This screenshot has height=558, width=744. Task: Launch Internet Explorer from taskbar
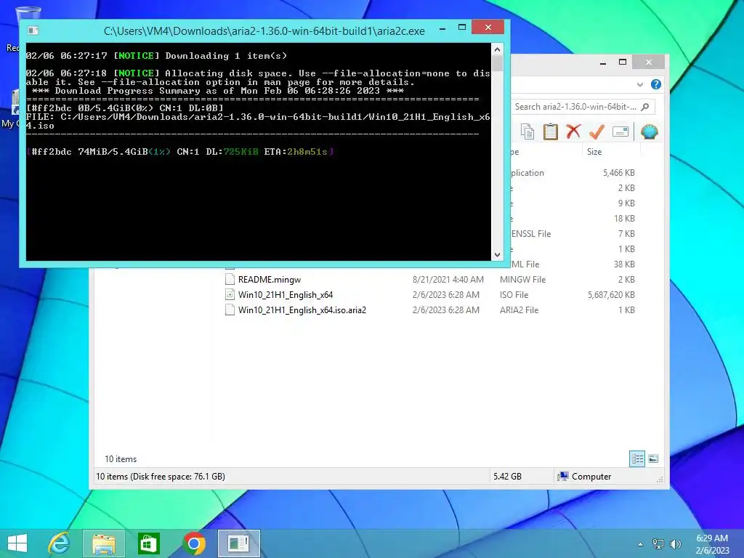coord(60,543)
